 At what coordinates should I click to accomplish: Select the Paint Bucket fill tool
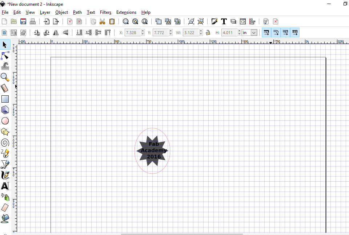5,219
